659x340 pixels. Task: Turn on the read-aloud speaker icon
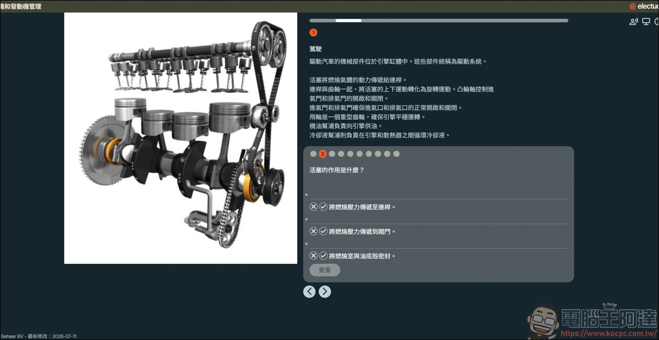[x=634, y=22]
